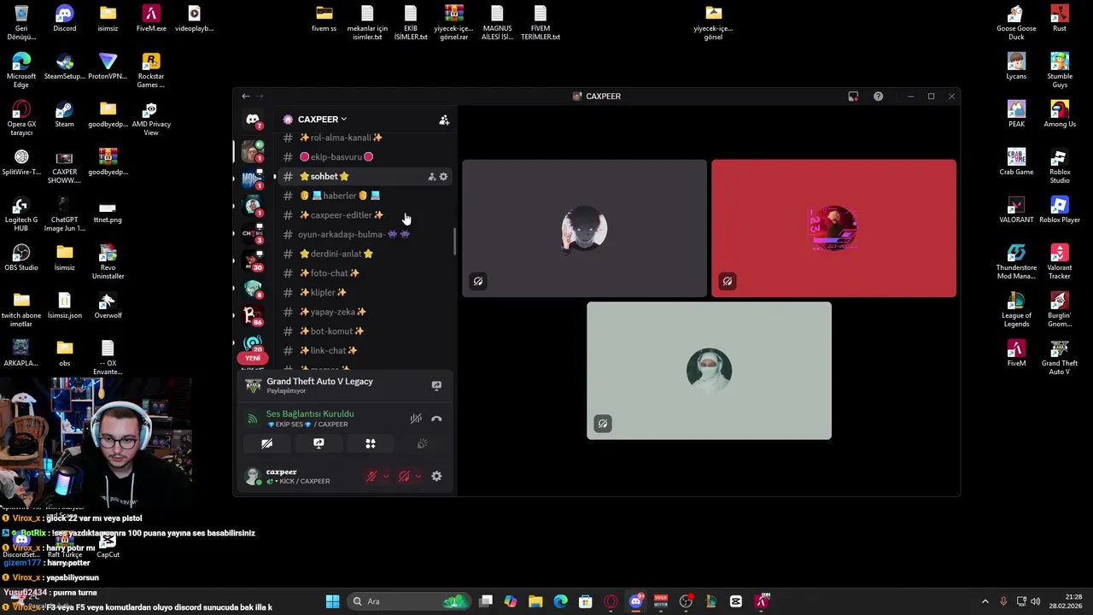Select the red participant video tile
The height and width of the screenshot is (615, 1093).
click(x=834, y=228)
